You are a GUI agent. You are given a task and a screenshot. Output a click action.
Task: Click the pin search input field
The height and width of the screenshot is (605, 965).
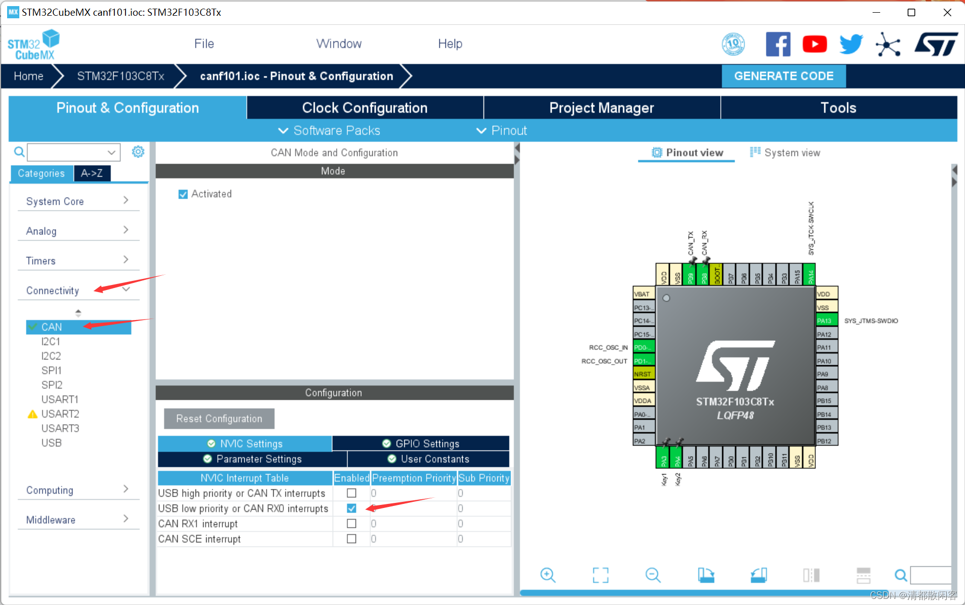(x=931, y=575)
